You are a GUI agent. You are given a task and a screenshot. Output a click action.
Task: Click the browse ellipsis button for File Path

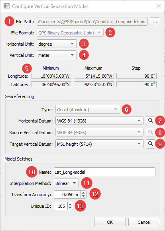coord(155,22)
